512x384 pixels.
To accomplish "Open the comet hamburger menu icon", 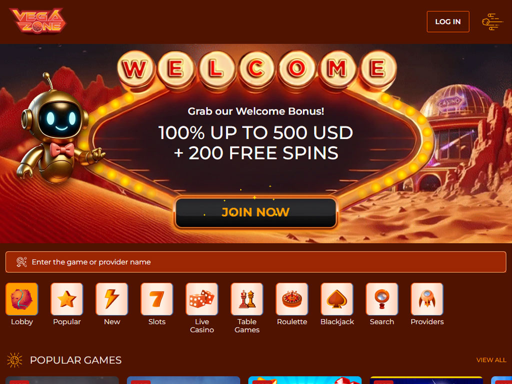I will point(492,22).
